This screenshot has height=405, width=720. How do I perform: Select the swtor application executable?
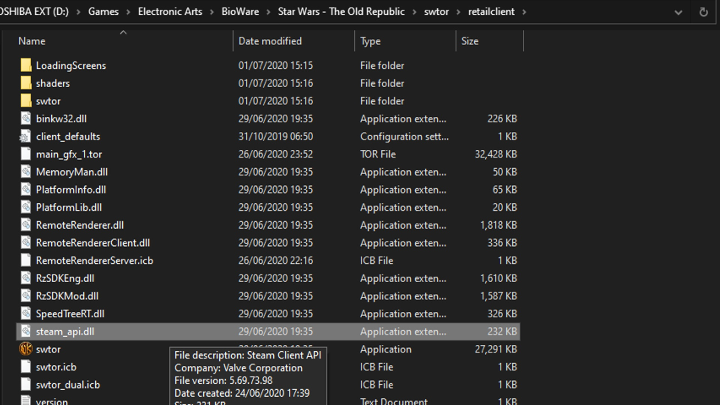pos(48,349)
